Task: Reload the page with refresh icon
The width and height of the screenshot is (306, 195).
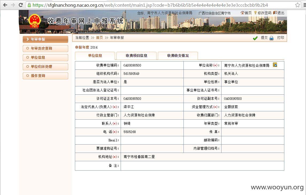Action: pyautogui.click(x=21, y=5)
